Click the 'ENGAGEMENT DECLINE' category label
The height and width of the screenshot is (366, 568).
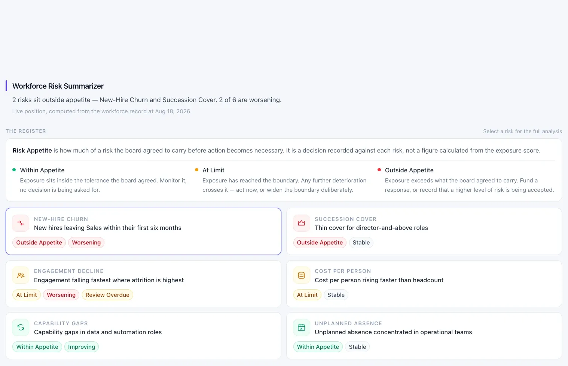[x=69, y=271]
